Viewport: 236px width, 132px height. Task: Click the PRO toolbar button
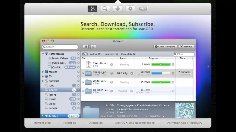click(x=143, y=9)
